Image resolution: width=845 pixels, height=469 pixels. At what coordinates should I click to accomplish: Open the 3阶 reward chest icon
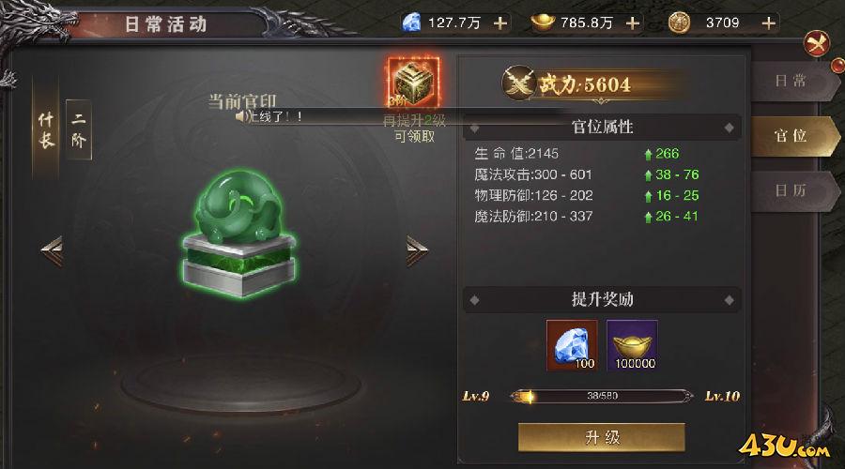(x=414, y=82)
